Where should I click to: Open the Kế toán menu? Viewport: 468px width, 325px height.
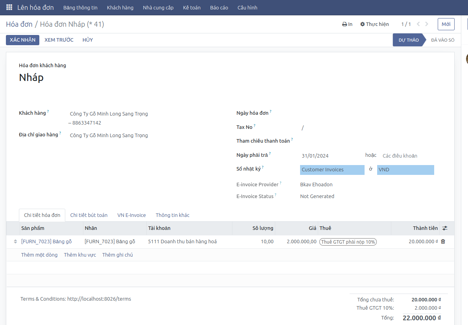tap(192, 7)
